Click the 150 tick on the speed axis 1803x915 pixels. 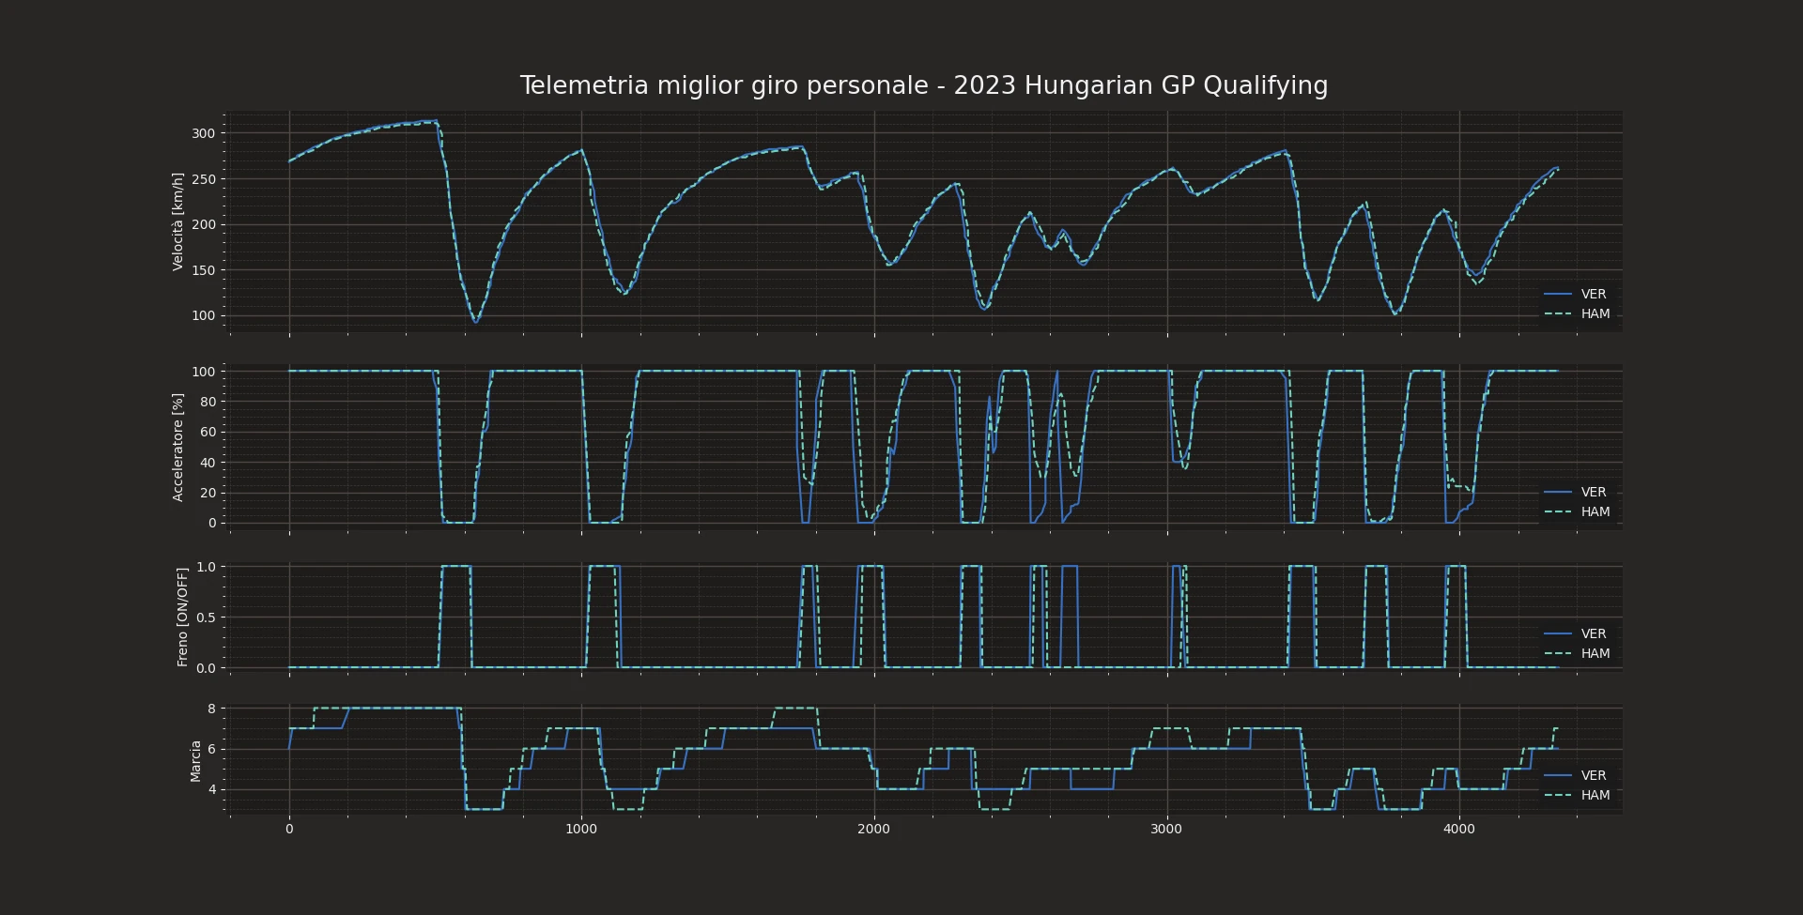[203, 270]
